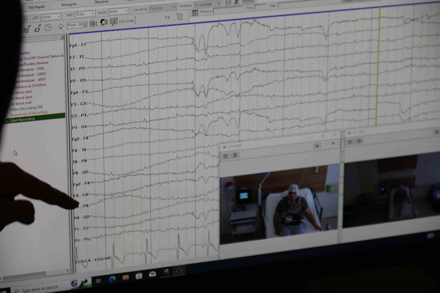Click the Göz Kapalı event button

tap(36, 7)
